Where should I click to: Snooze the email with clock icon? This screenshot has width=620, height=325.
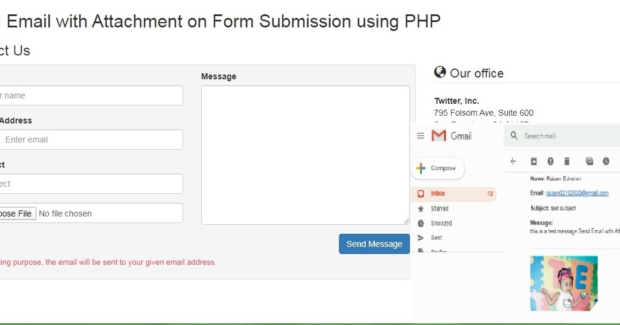coord(606,161)
